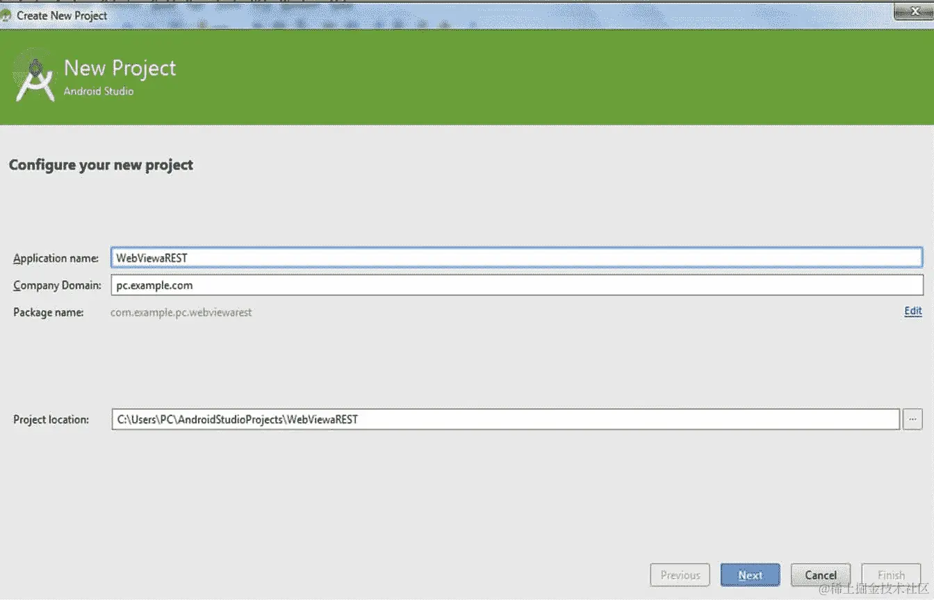This screenshot has width=934, height=600.
Task: Cancel the new project wizard
Action: [820, 574]
